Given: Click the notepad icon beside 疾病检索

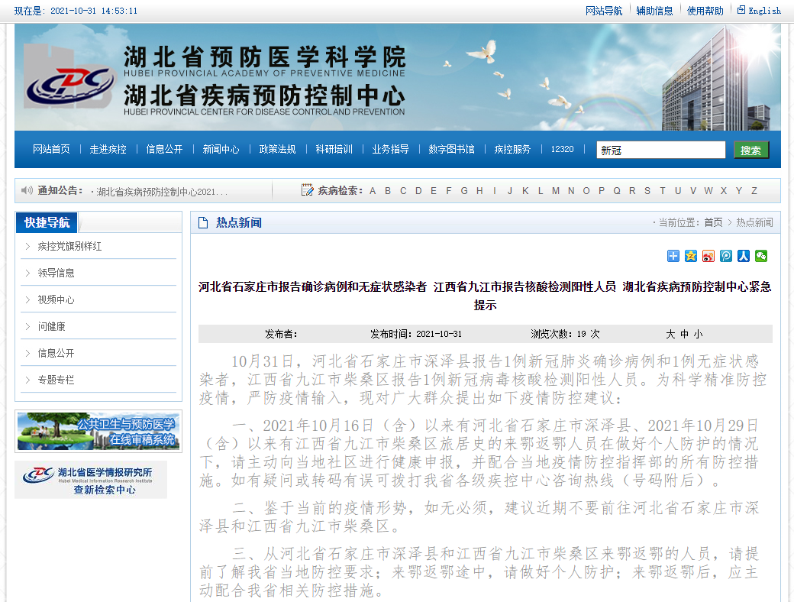Looking at the screenshot, I should (307, 190).
